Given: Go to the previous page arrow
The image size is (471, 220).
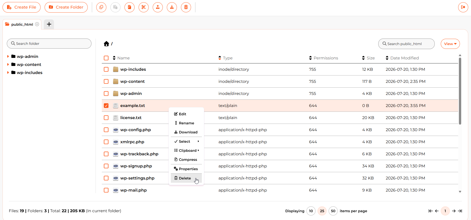Looking at the screenshot, I should click(437, 211).
